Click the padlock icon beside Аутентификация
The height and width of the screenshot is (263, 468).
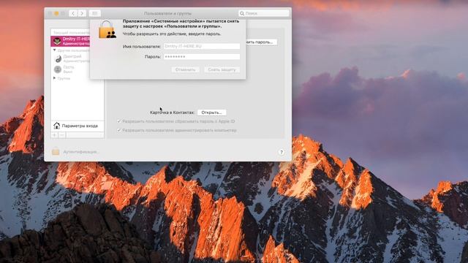(x=56, y=151)
